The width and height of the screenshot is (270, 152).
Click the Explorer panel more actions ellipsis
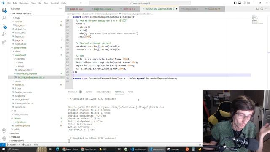pos(61,9)
